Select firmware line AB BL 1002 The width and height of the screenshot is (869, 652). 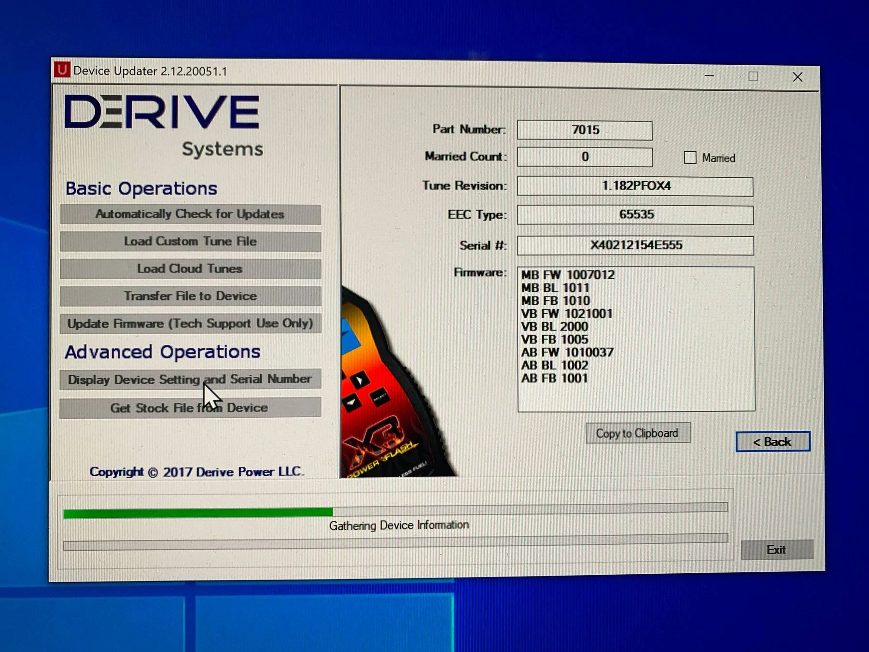point(554,366)
